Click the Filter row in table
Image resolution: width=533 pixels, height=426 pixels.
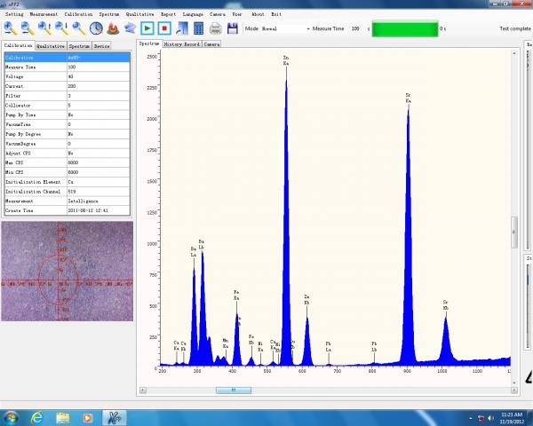pyautogui.click(x=67, y=96)
